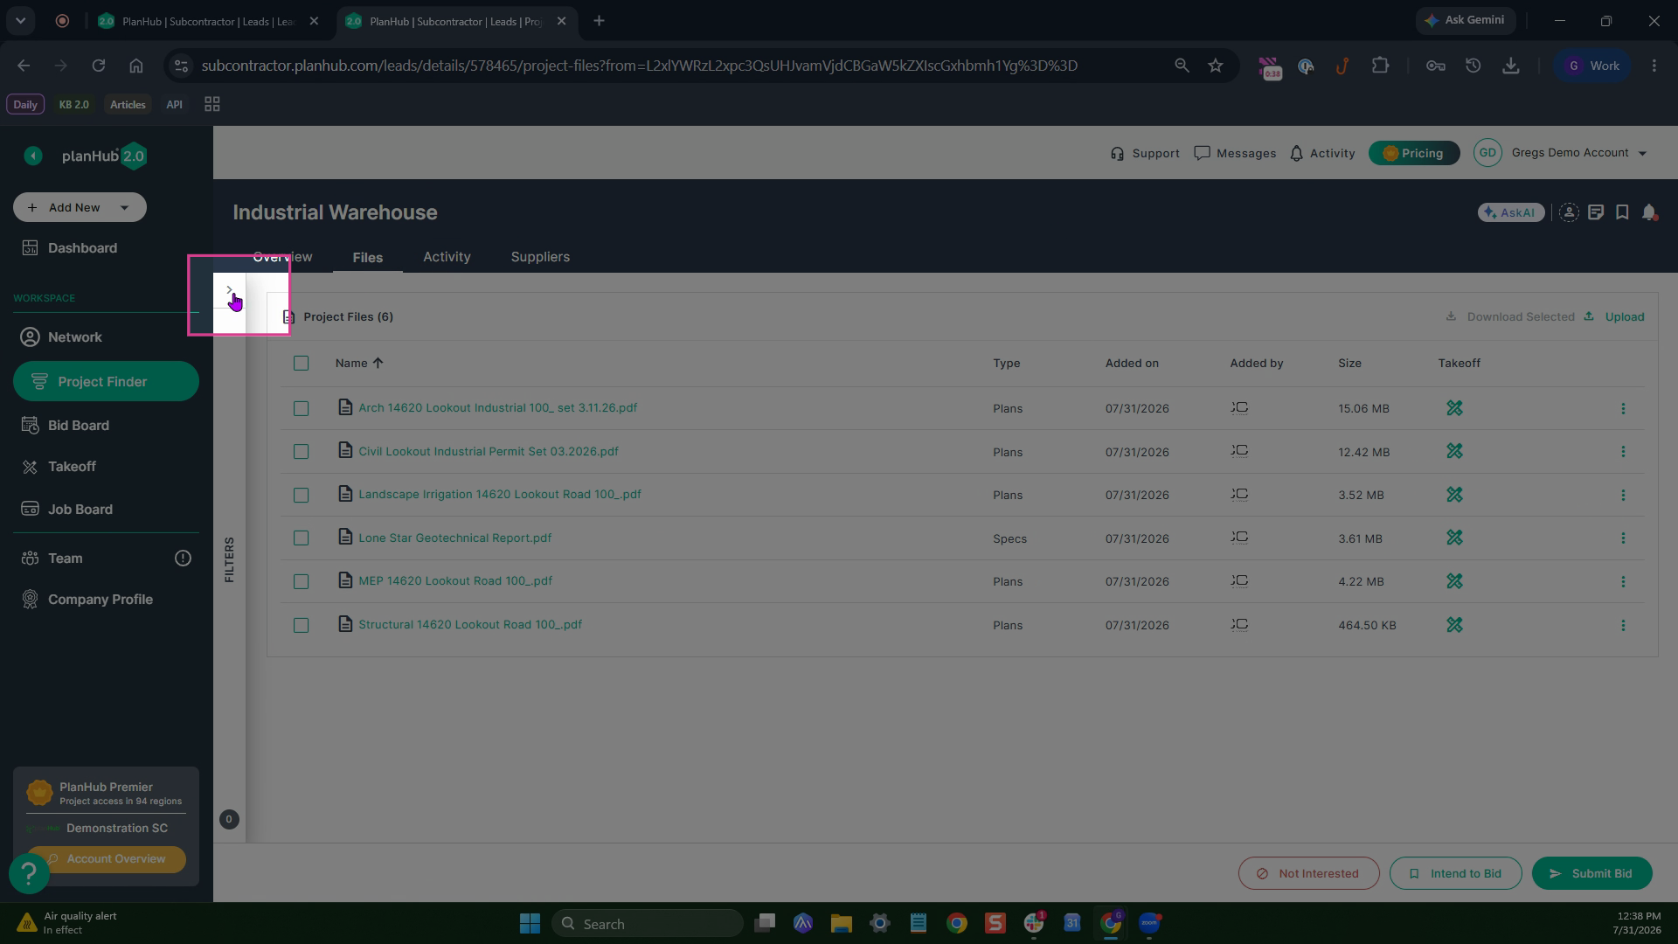This screenshot has height=944, width=1678.
Task: Tick the Structural 14620 Lookout Road checkbox
Action: [x=301, y=625]
